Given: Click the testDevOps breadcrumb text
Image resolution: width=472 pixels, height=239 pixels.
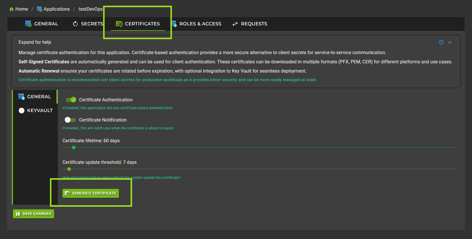Looking at the screenshot, I should pos(90,9).
